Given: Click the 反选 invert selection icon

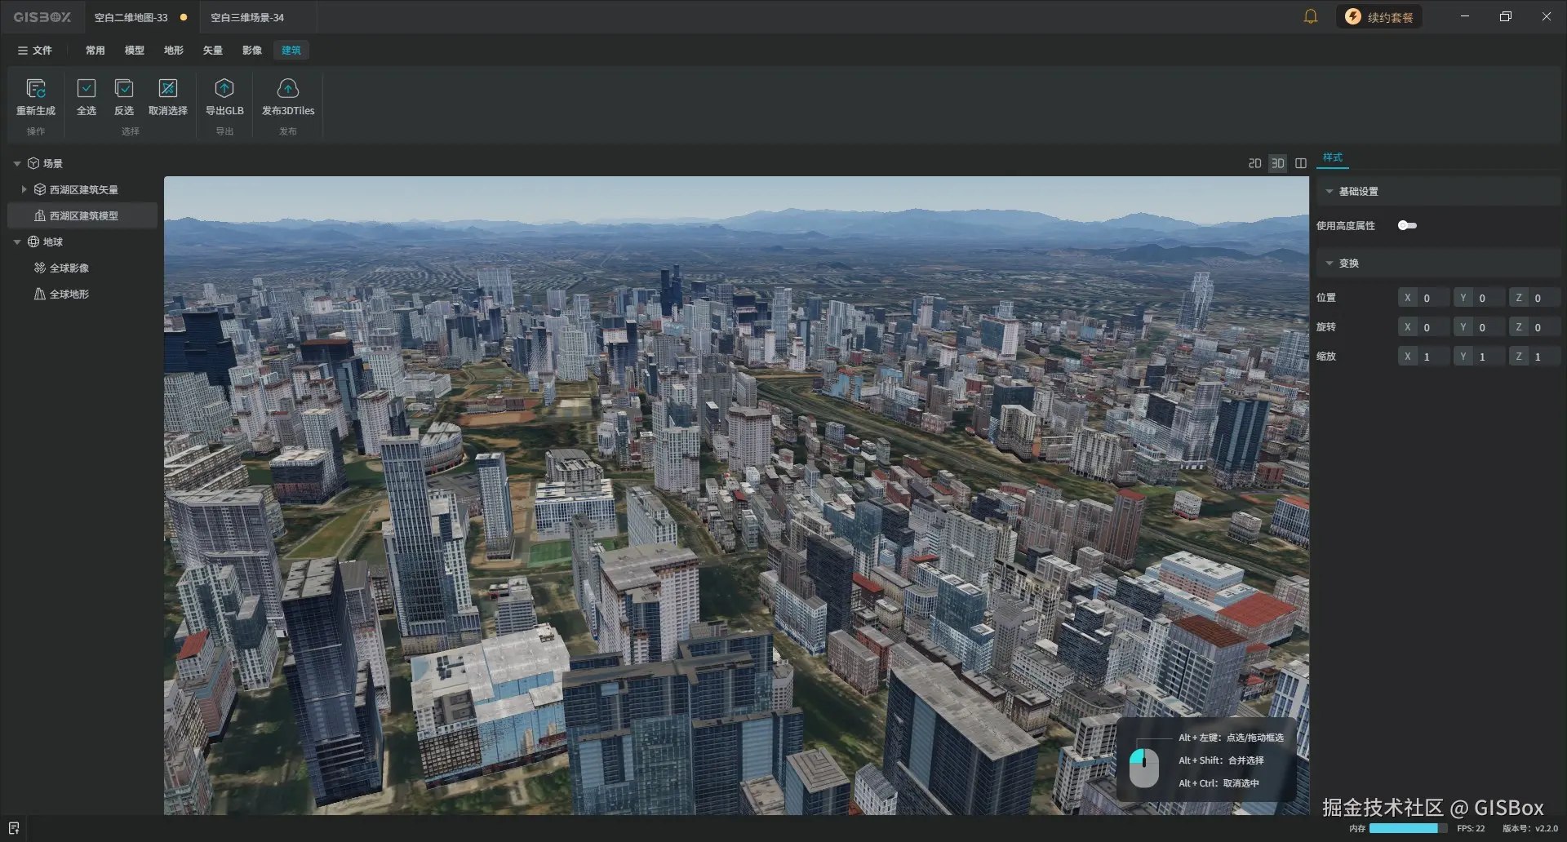Looking at the screenshot, I should tap(124, 88).
